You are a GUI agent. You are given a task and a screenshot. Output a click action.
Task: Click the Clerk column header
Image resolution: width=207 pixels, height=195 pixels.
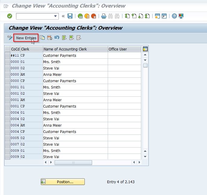click(32, 49)
